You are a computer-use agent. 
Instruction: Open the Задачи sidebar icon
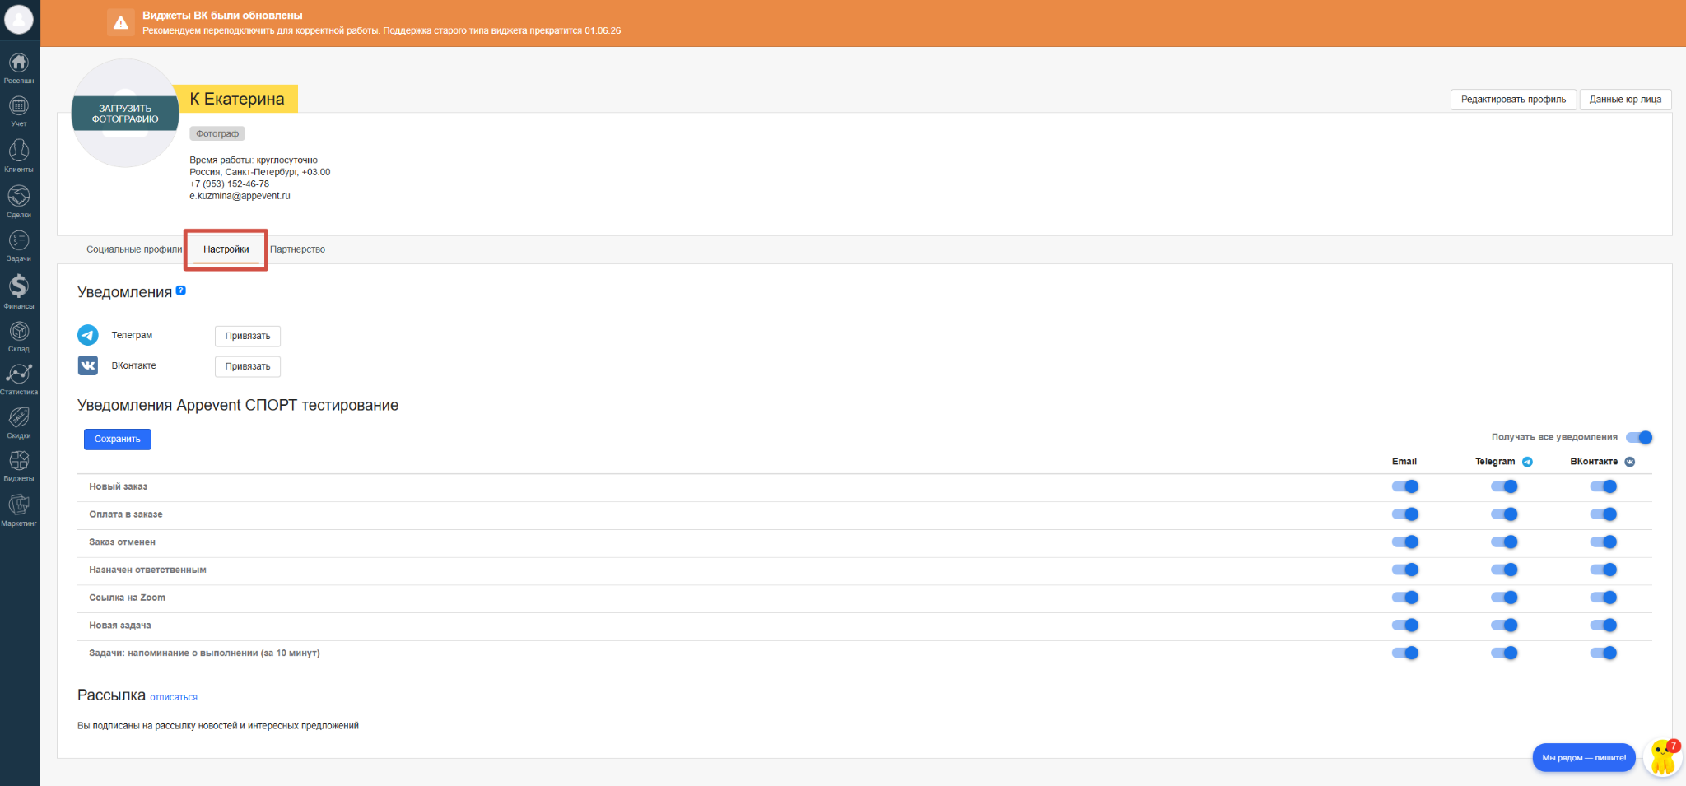pyautogui.click(x=19, y=245)
